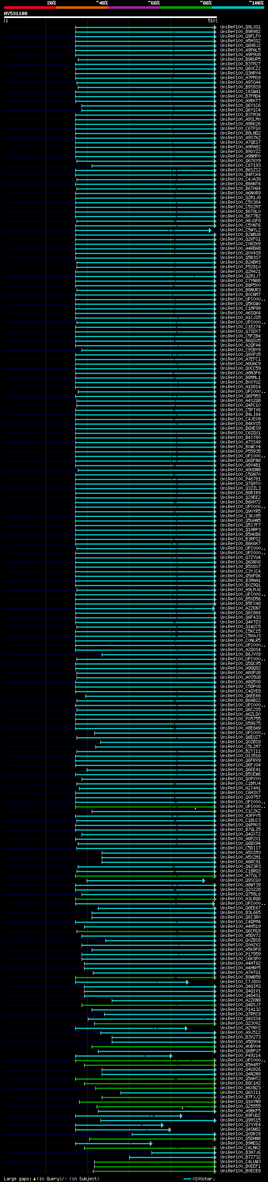Select label UniRef100_C4JA39
This screenshot has width=268, height=1182.
point(240,179)
